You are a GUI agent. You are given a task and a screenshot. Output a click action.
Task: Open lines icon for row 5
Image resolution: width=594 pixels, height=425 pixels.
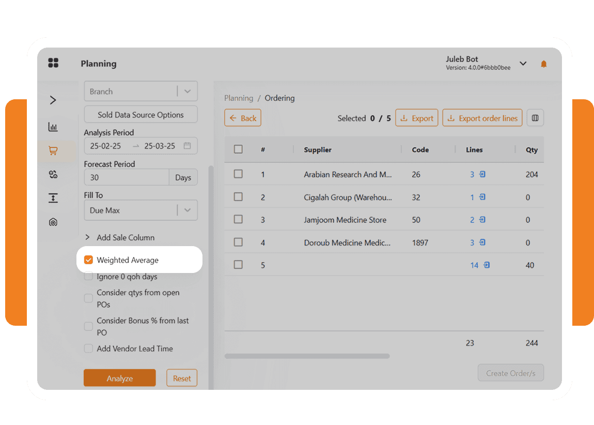click(x=486, y=265)
